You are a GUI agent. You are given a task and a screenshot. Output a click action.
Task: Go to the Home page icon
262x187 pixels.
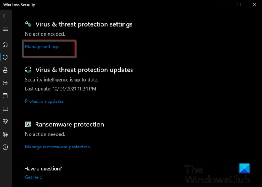coord(5,45)
